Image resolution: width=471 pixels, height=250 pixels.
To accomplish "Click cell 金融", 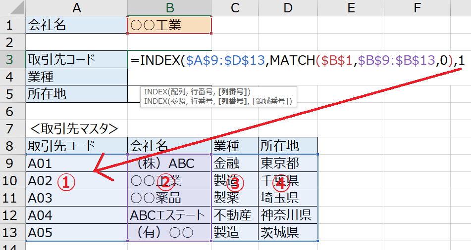I will coord(235,164).
